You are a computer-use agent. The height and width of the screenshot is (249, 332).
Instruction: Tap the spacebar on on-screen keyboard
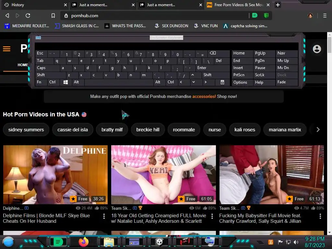(x=119, y=82)
